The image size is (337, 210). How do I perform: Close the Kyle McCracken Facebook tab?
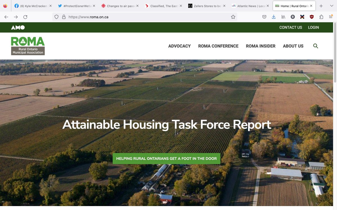click(x=50, y=6)
